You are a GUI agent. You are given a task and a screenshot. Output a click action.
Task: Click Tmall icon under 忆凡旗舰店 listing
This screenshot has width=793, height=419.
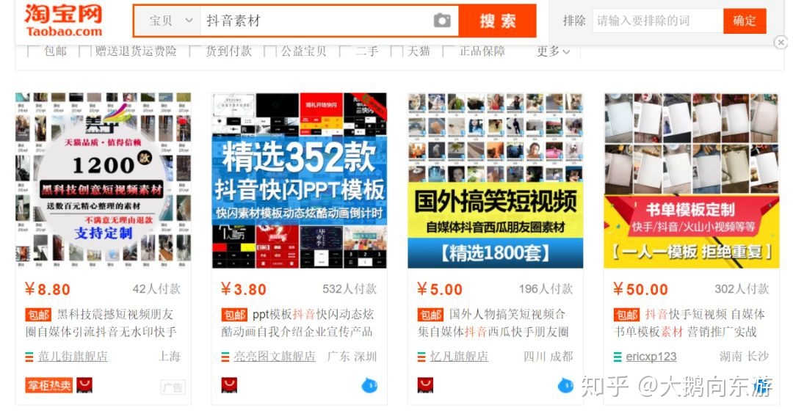[x=425, y=386]
